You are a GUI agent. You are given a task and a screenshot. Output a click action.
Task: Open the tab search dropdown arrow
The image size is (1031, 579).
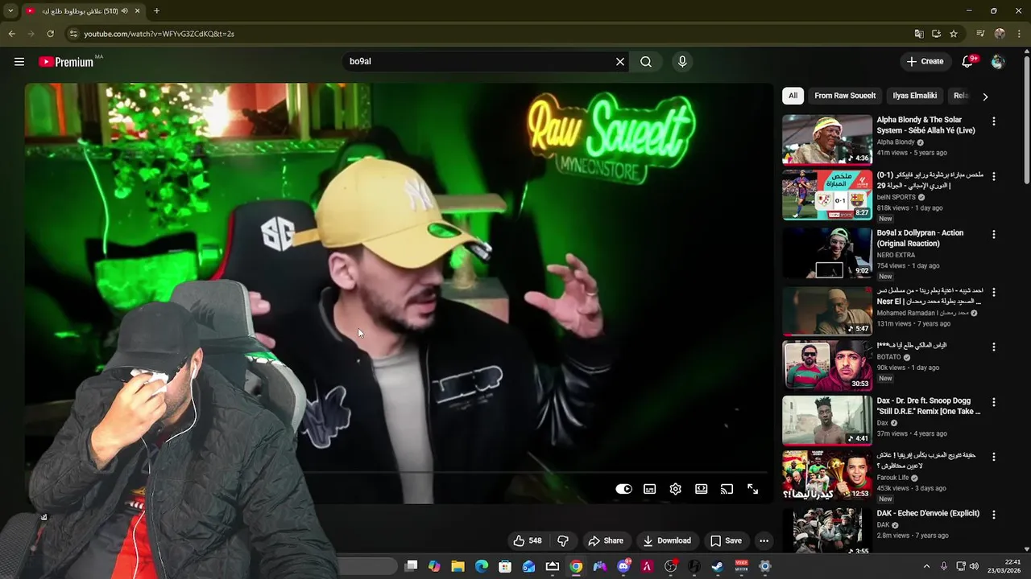[x=10, y=11]
